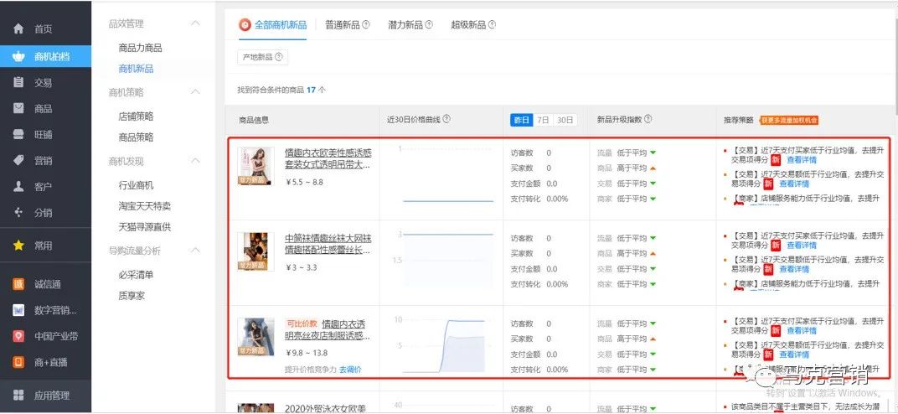The height and width of the screenshot is (414, 898).
Task: Select the 30日 time range
Action: 565,120
